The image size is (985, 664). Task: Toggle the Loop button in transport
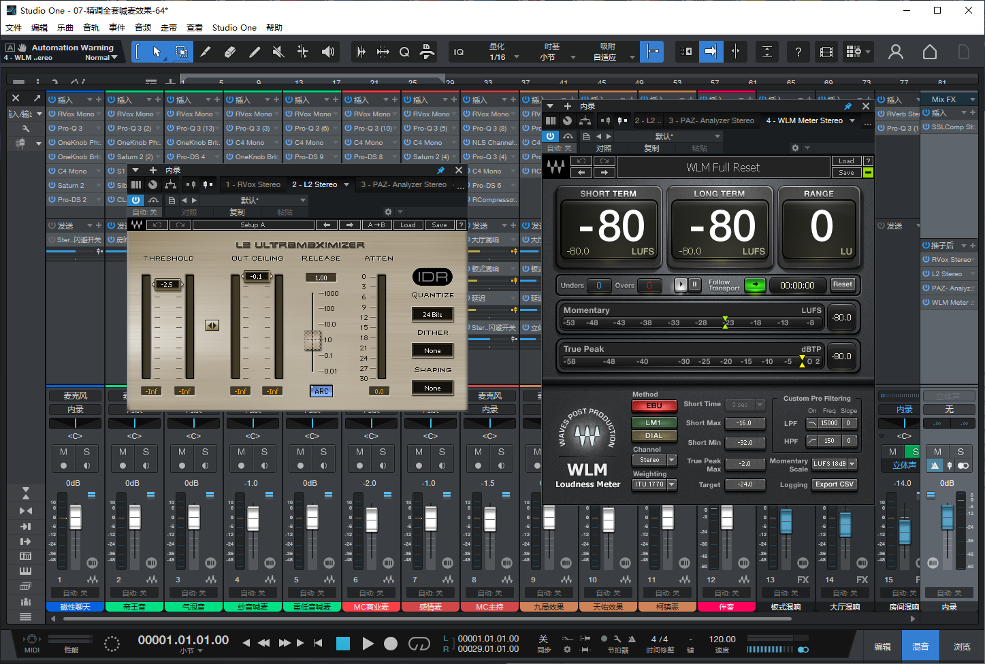(419, 644)
